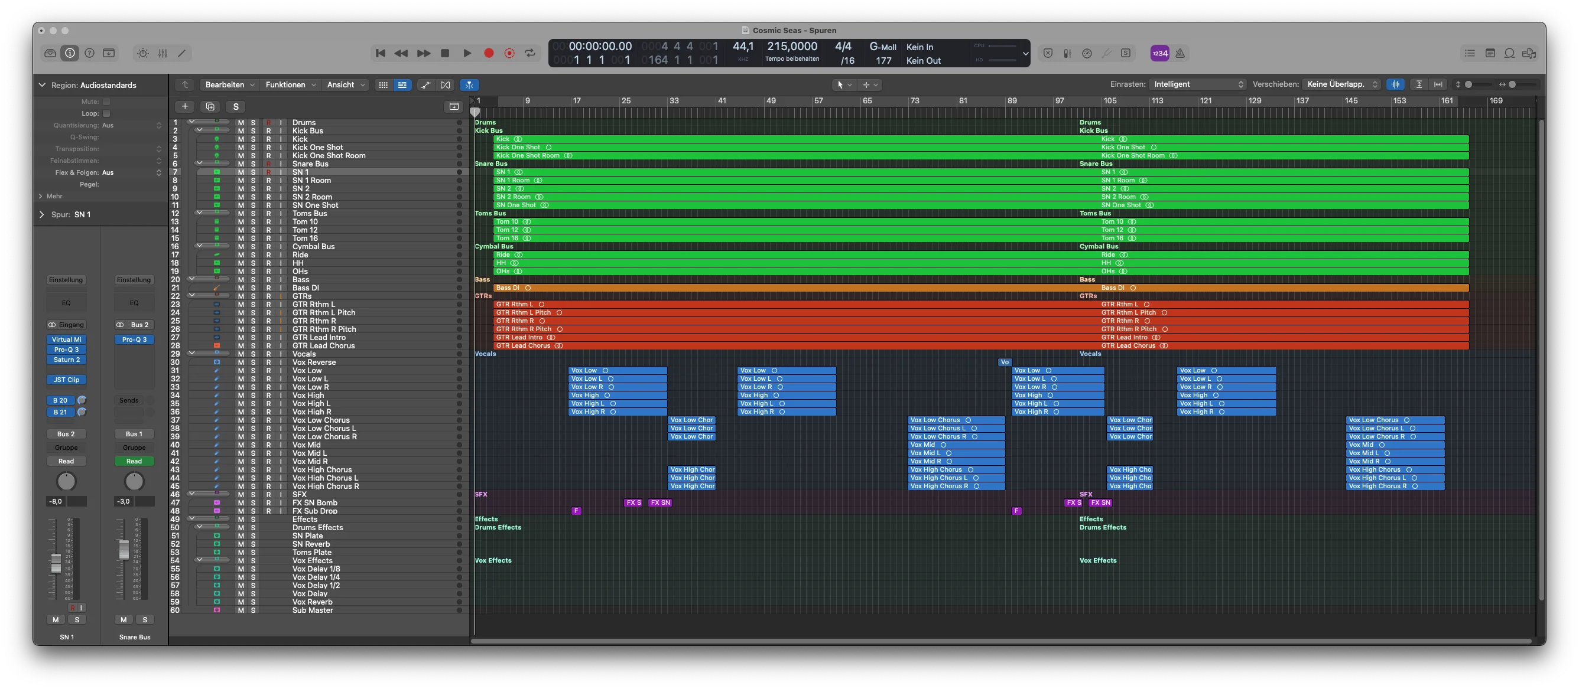The image size is (1579, 689).
Task: Enable the Loop checkbox in Region inspector
Action: coord(106,113)
